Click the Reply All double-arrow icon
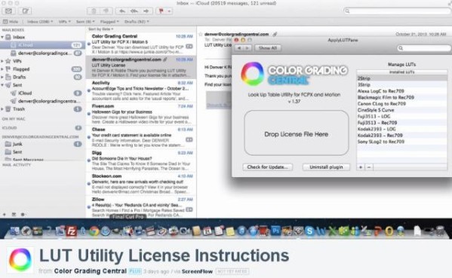 tap(134, 11)
